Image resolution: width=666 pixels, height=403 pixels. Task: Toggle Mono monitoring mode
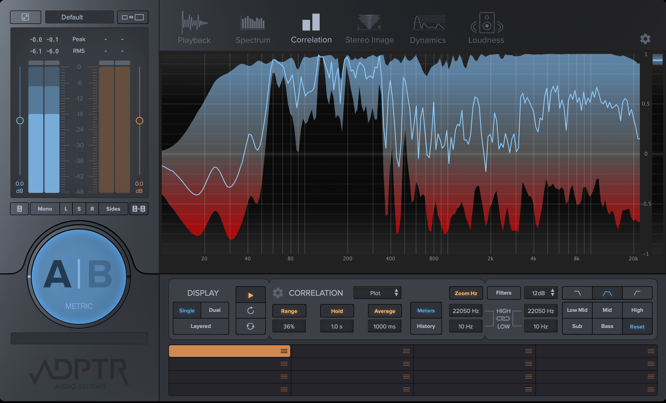pyautogui.click(x=44, y=209)
